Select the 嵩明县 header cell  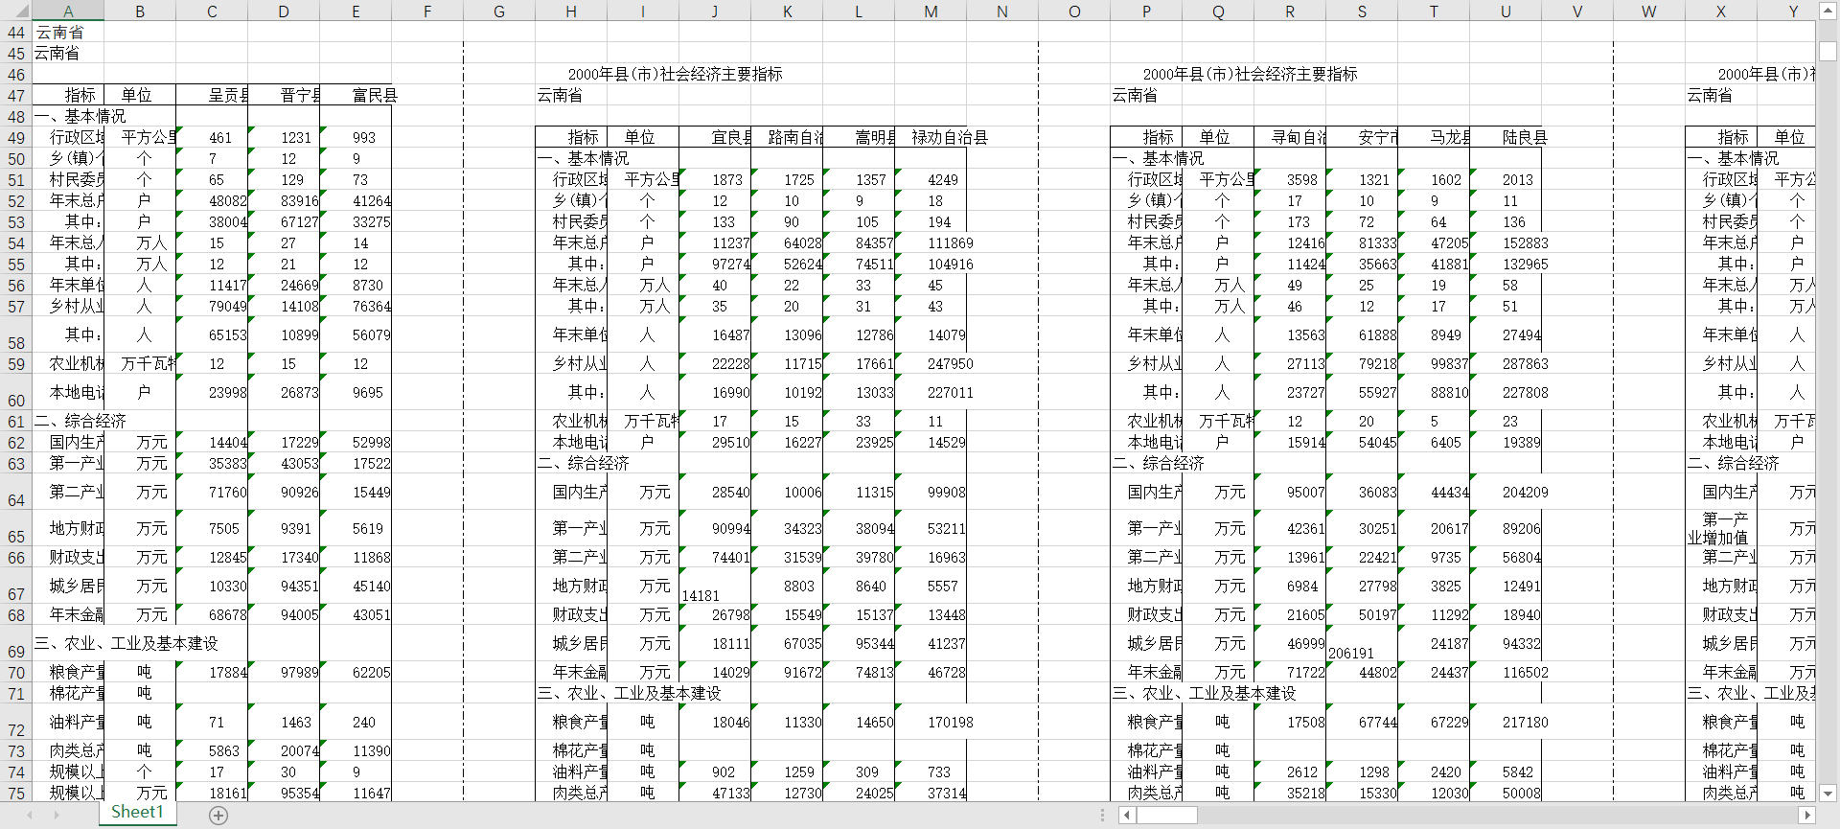(x=859, y=137)
